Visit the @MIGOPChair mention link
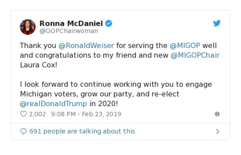Screen dimensions: 241x155 (195, 55)
